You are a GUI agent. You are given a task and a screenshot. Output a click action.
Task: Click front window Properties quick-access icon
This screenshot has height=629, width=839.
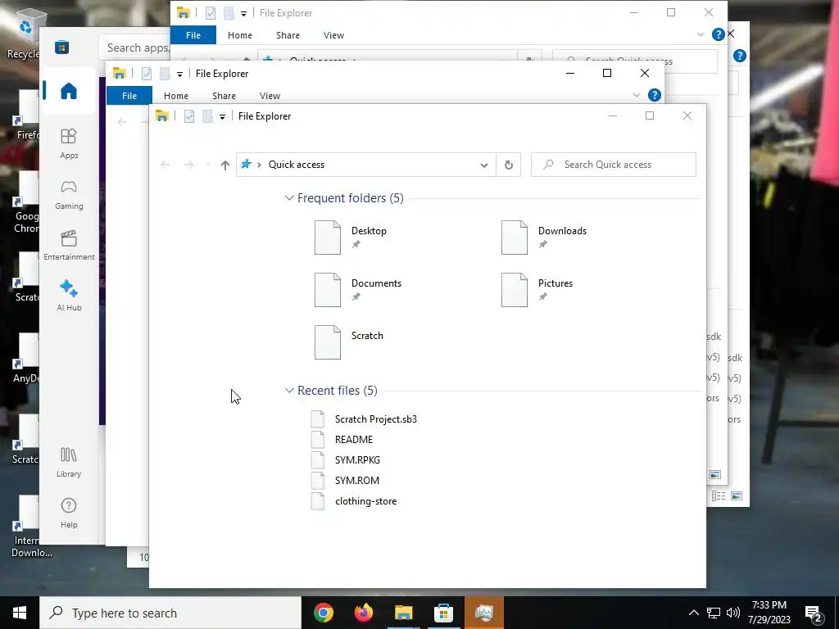(189, 116)
